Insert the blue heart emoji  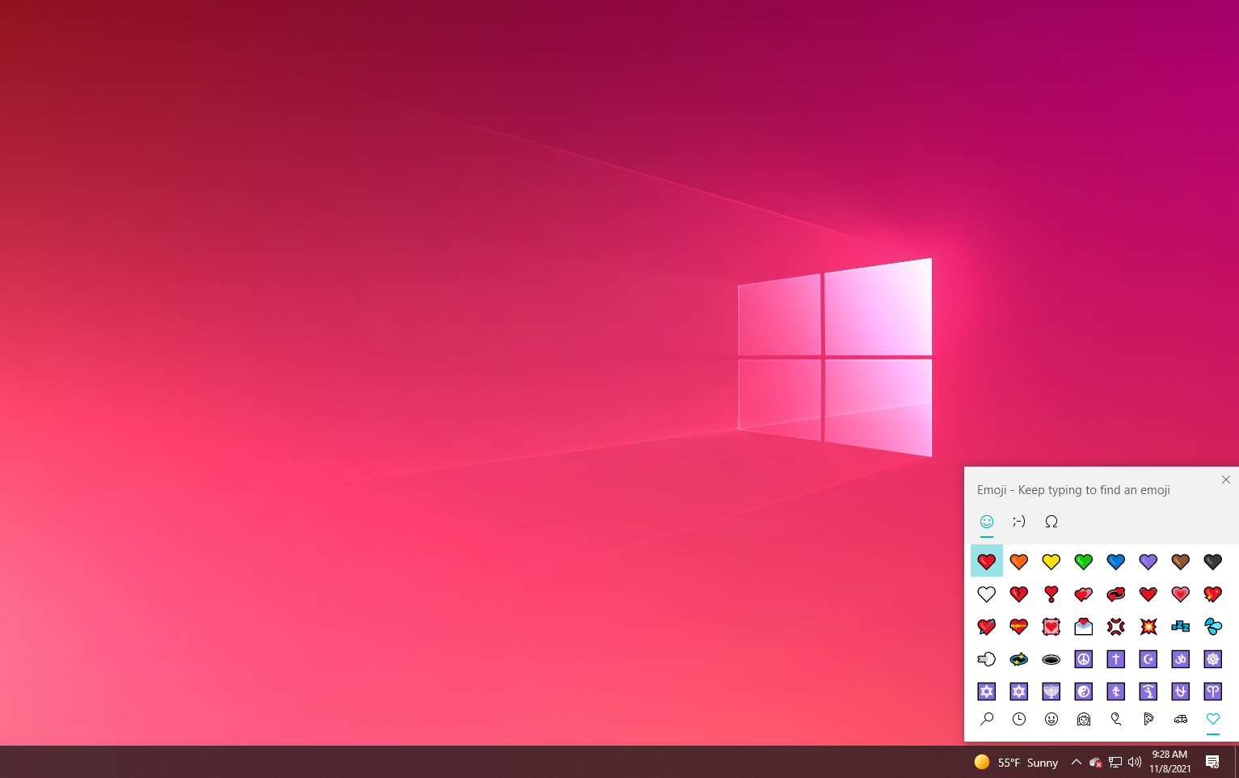click(x=1116, y=561)
